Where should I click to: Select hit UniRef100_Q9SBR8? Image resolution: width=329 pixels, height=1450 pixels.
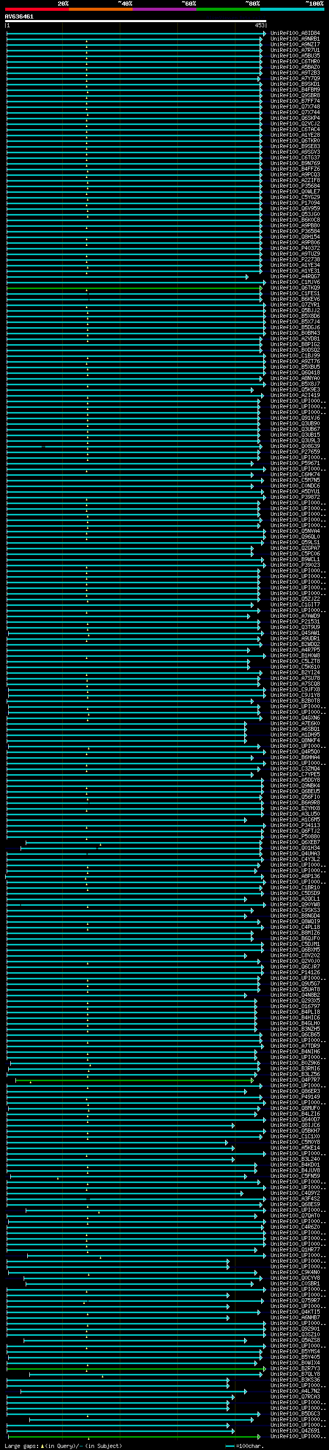[x=295, y=95]
